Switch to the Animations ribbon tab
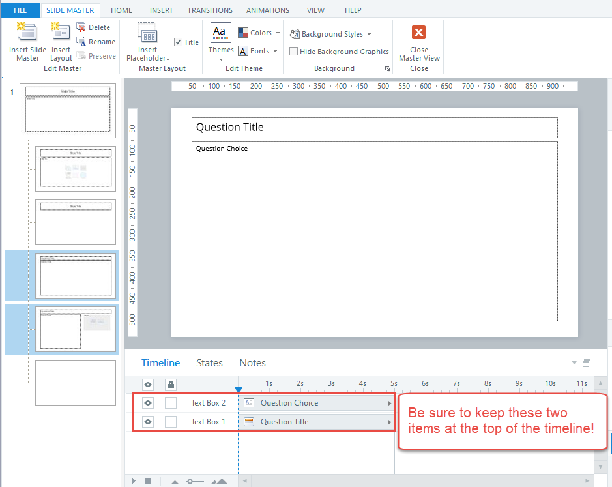This screenshot has height=487, width=612. 267,10
